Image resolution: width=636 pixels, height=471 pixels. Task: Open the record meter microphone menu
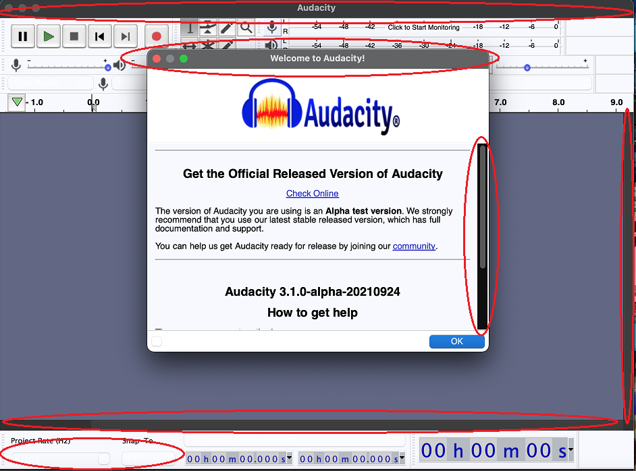(272, 28)
